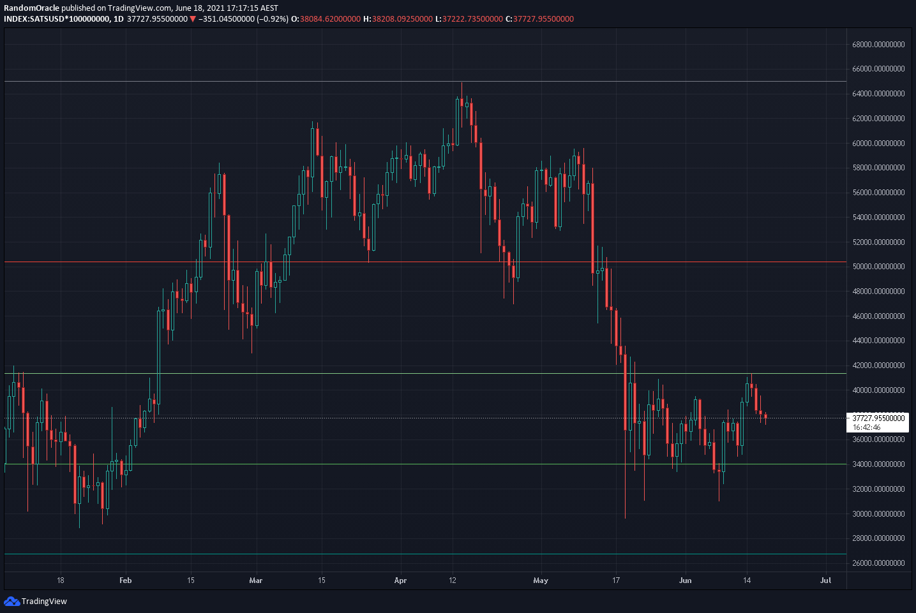Image resolution: width=916 pixels, height=613 pixels.
Task: Click the 18 date label on time axis
Action: (61, 580)
